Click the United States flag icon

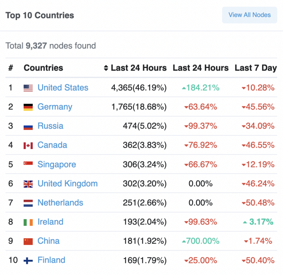28,88
